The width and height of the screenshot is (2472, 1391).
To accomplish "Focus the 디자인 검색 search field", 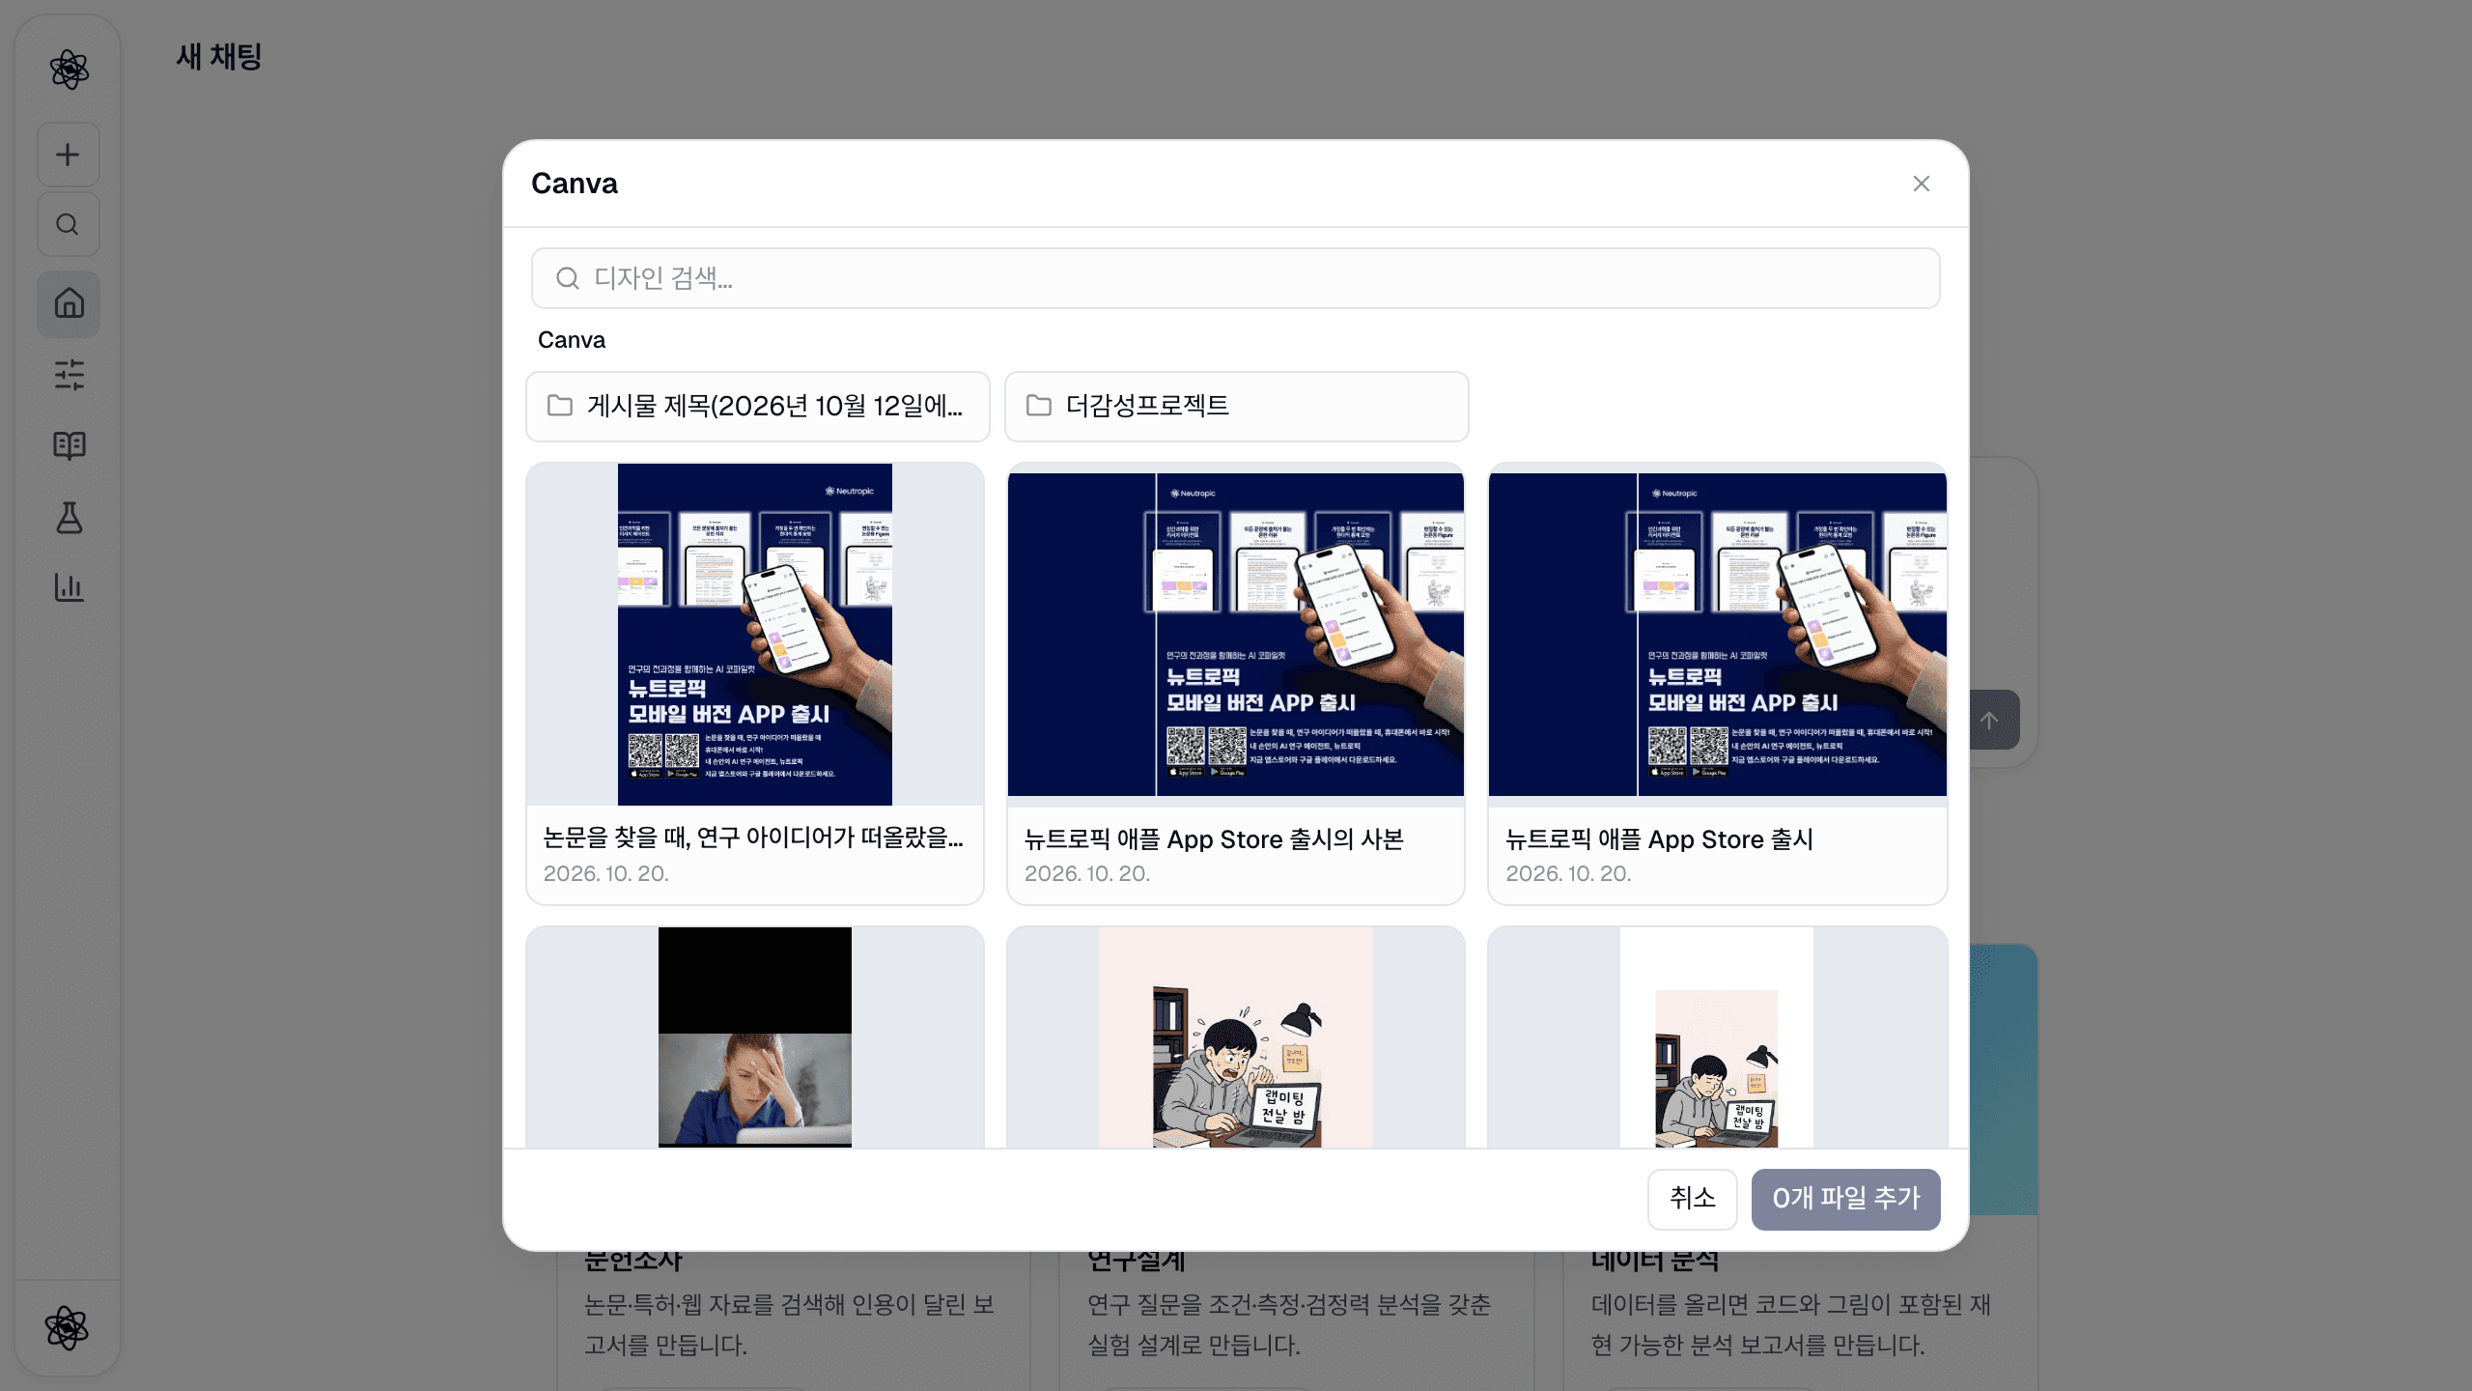I will tap(1235, 278).
